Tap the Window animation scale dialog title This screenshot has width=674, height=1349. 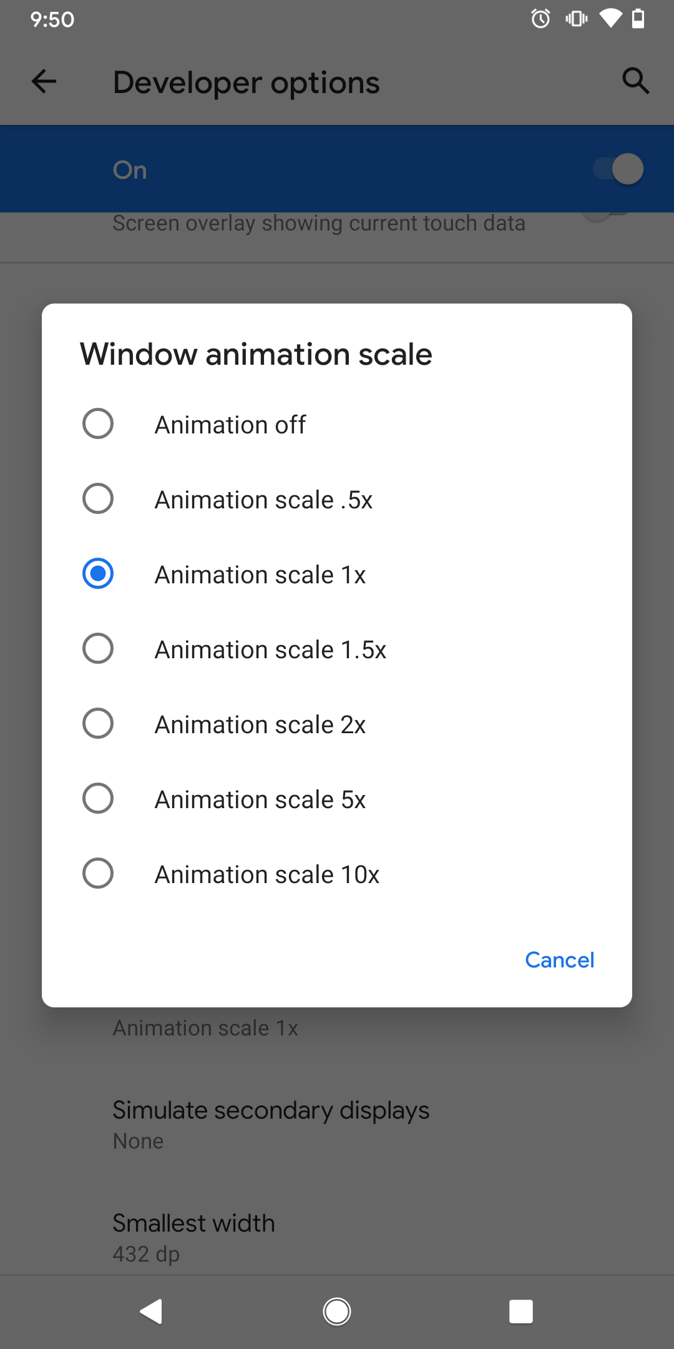tap(256, 353)
